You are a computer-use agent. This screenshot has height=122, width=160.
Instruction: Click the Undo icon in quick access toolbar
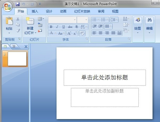click(x=23, y=4)
